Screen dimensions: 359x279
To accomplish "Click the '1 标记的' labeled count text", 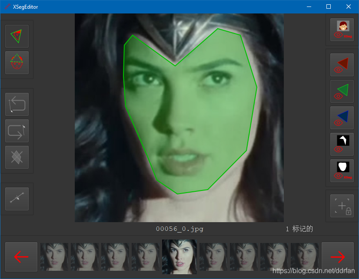I will pos(299,229).
